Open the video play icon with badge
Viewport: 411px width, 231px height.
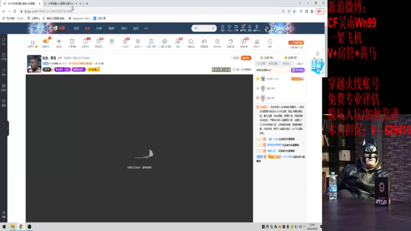coord(244,42)
